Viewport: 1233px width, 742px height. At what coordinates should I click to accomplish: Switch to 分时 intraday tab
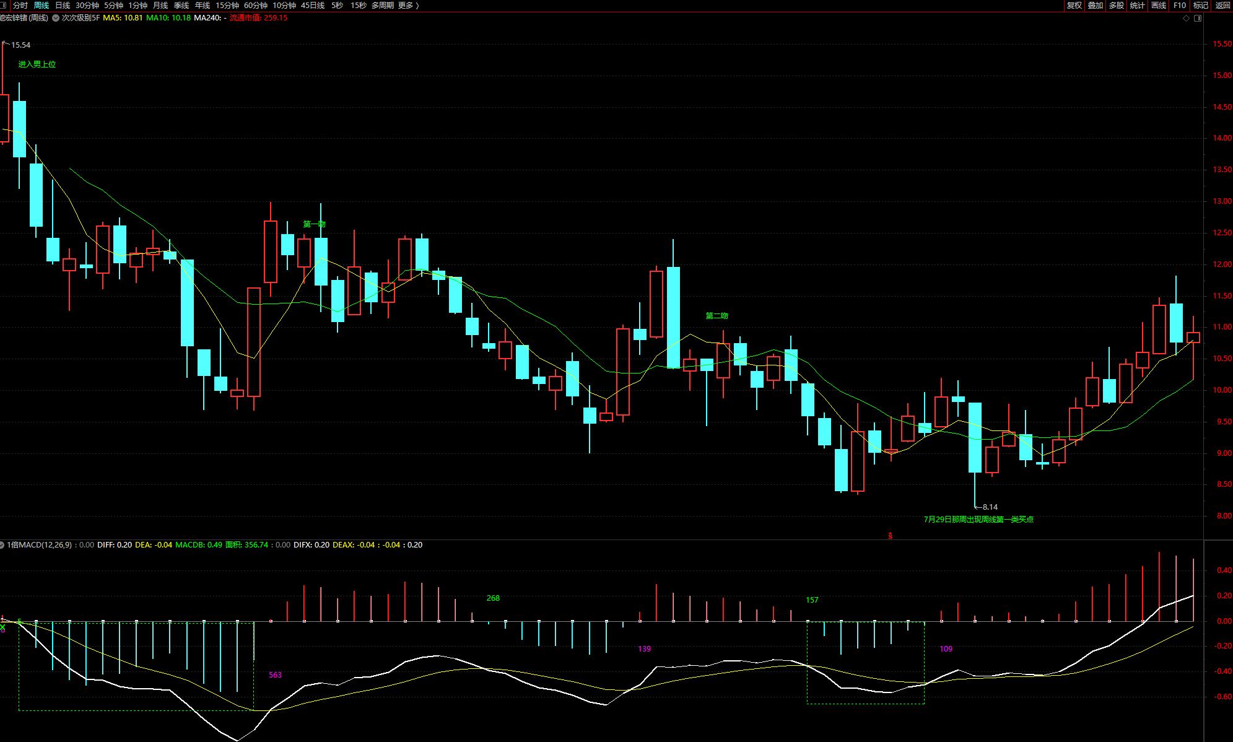(20, 6)
